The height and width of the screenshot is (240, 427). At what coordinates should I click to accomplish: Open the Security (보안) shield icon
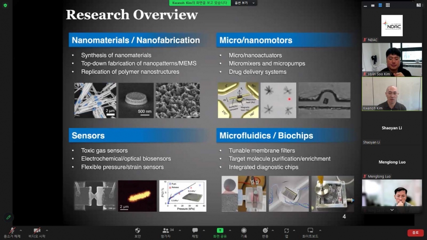pyautogui.click(x=138, y=231)
